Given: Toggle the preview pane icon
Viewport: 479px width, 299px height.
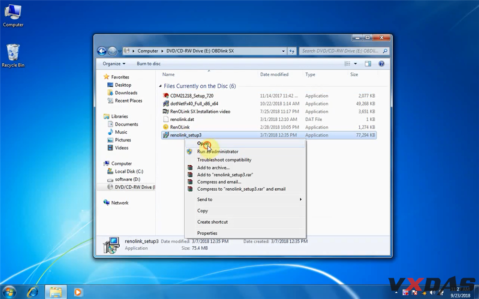Looking at the screenshot, I should tap(368, 64).
